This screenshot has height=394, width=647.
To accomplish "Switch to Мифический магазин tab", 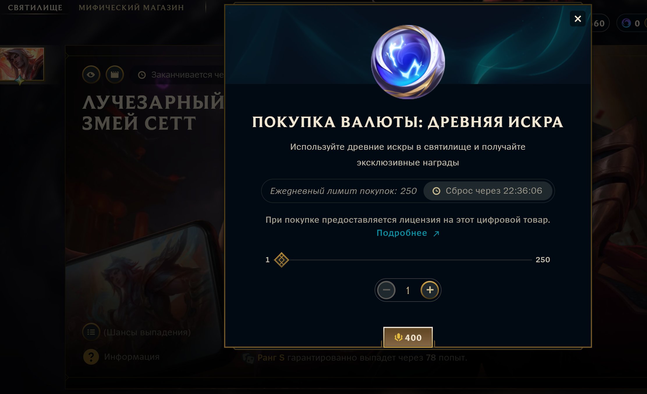I will [131, 8].
